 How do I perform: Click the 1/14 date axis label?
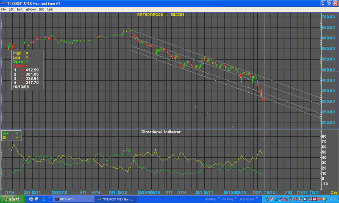pyautogui.click(x=10, y=192)
